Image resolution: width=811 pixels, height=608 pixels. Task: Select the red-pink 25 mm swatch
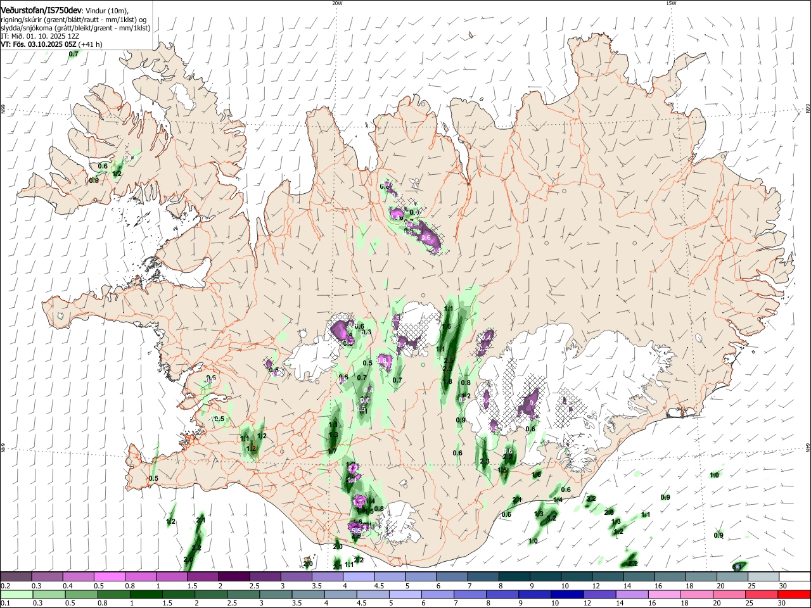[x=760, y=594]
